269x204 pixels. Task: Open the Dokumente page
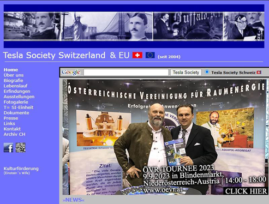16,113
